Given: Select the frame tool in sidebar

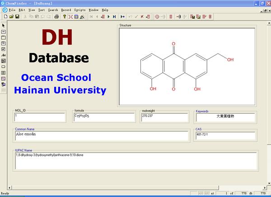Looking at the screenshot, I should [x=4, y=38].
